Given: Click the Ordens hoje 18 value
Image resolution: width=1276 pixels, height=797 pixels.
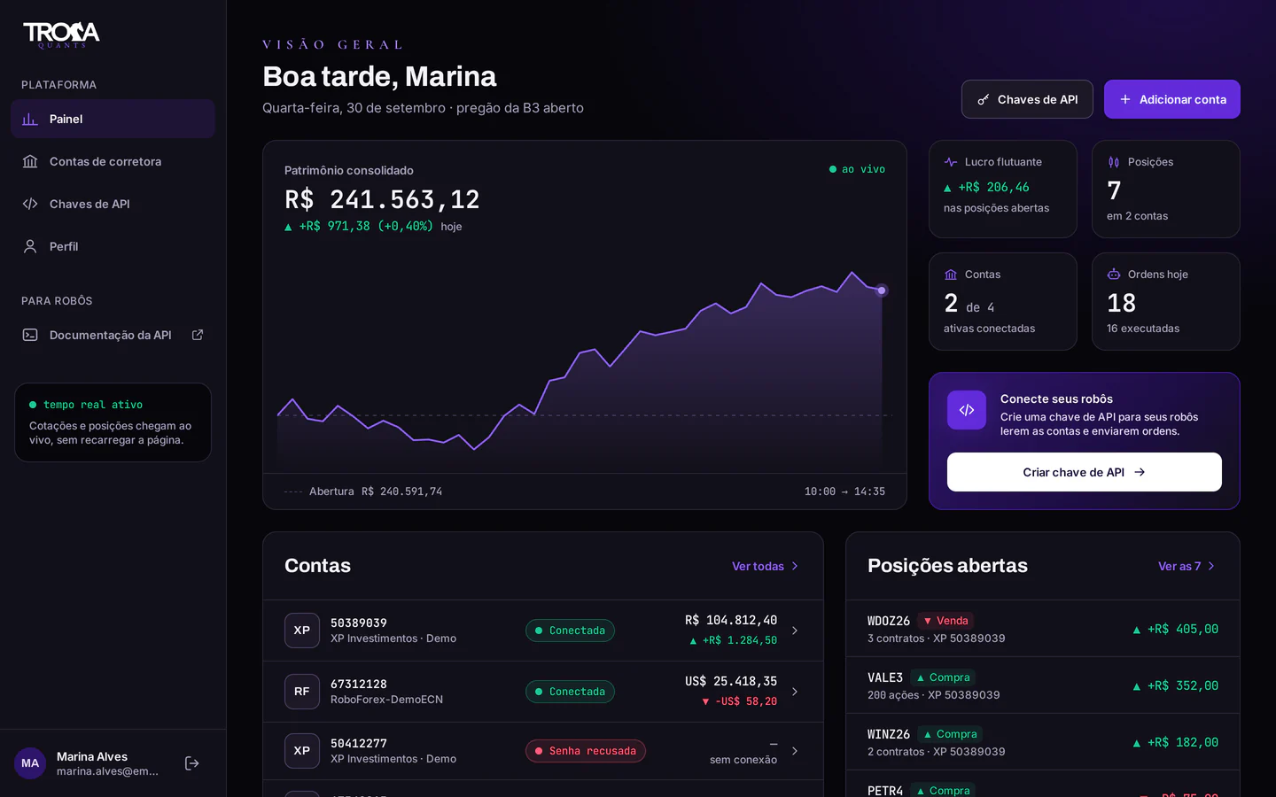Looking at the screenshot, I should tap(1122, 303).
